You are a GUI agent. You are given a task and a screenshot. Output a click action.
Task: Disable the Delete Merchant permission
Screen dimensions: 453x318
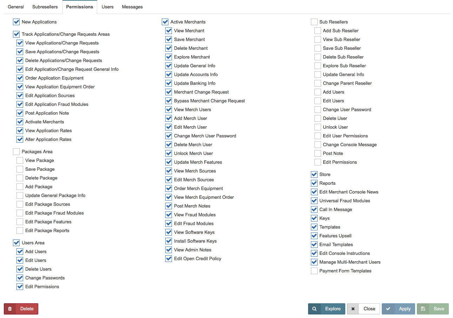(169, 48)
